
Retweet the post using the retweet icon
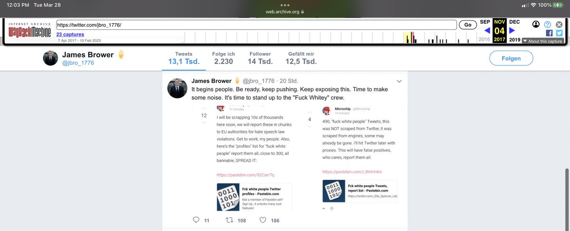tap(228, 220)
